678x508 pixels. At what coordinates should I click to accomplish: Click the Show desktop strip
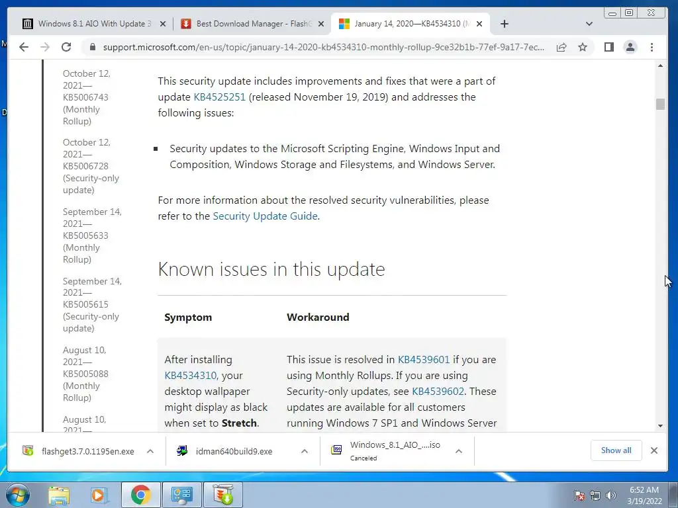(x=673, y=495)
